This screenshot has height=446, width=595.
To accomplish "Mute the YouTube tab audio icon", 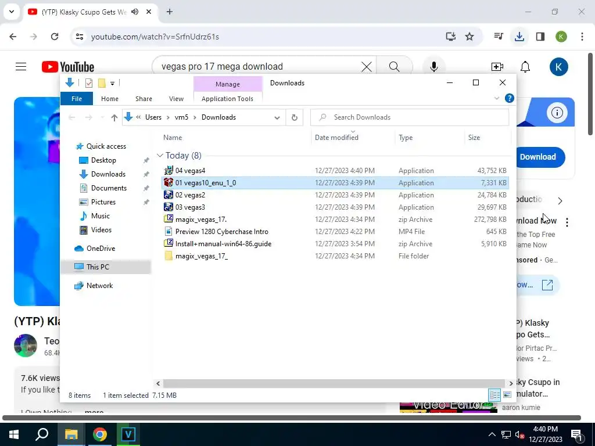I will (x=135, y=12).
